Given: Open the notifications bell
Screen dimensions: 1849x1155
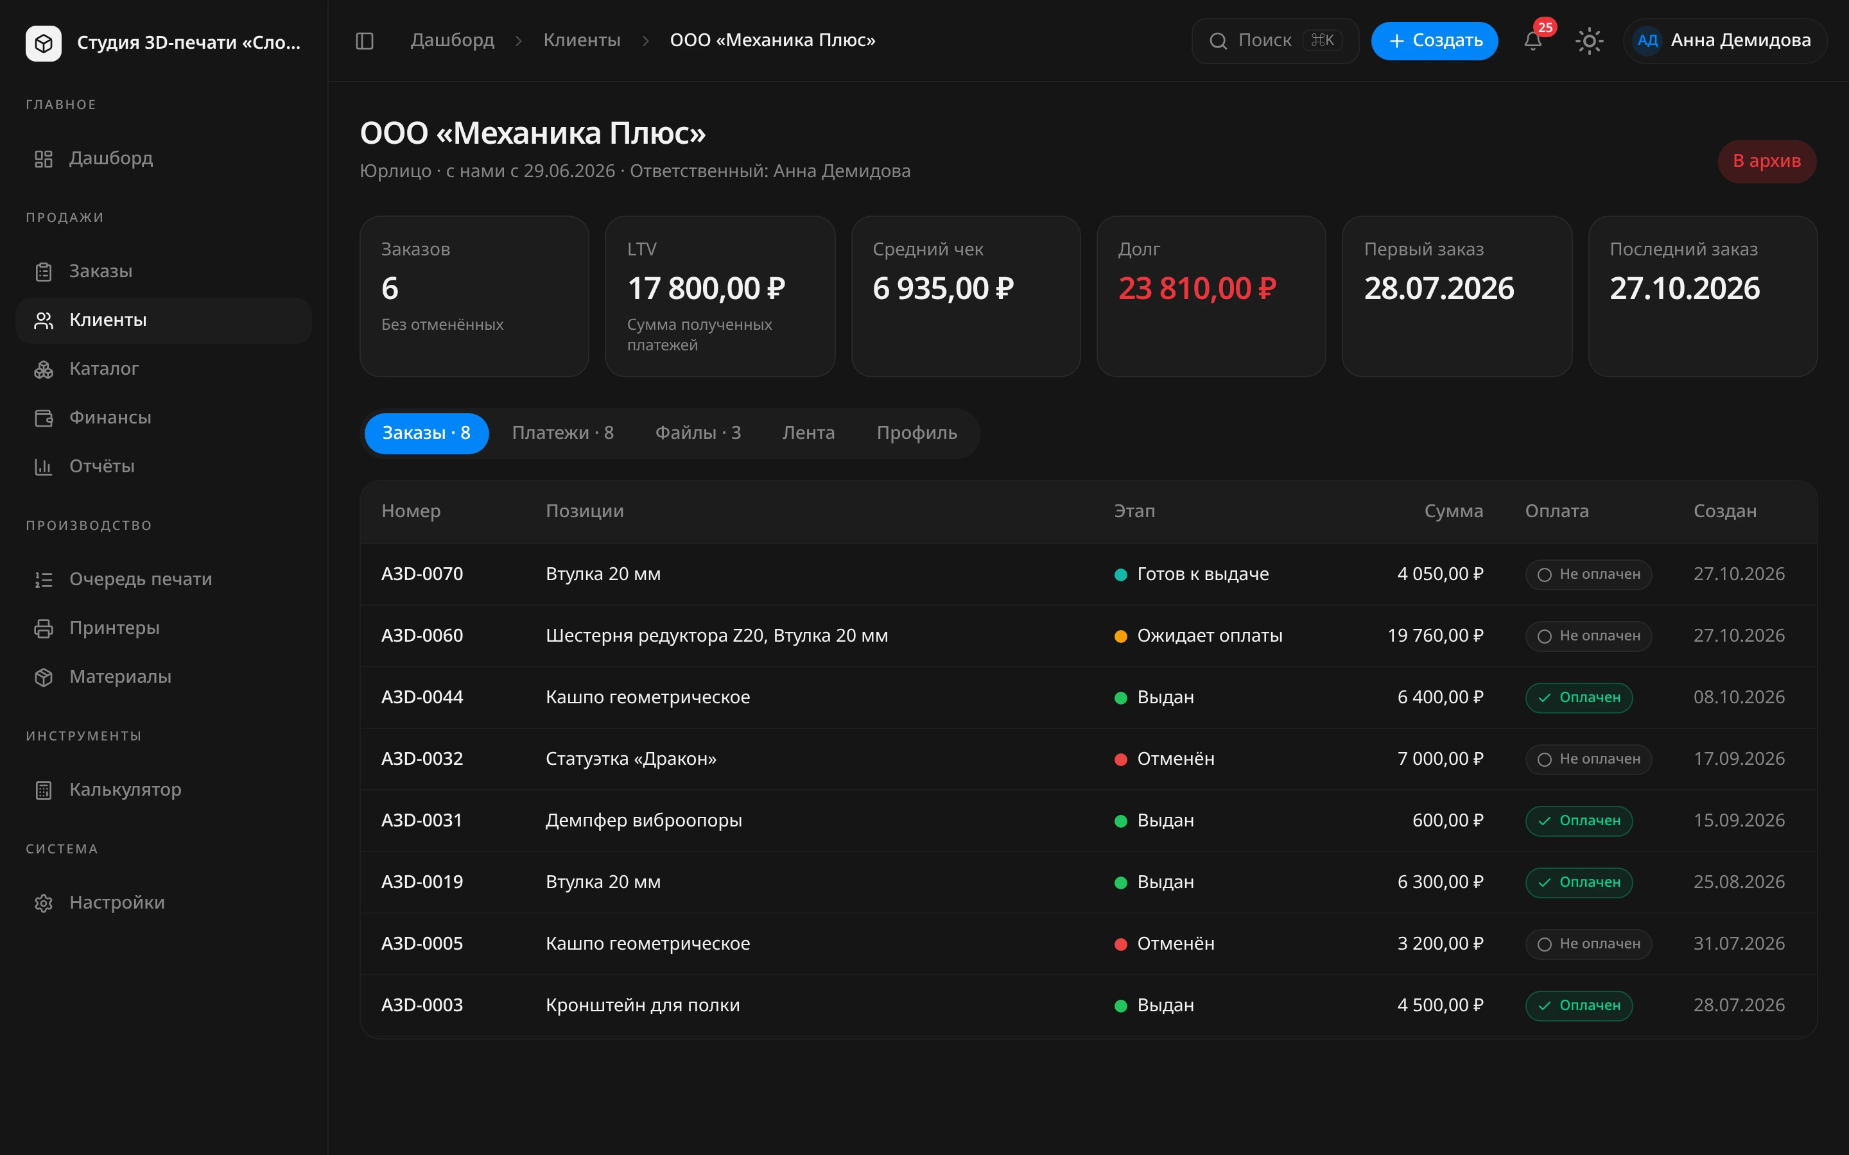Looking at the screenshot, I should pyautogui.click(x=1532, y=40).
